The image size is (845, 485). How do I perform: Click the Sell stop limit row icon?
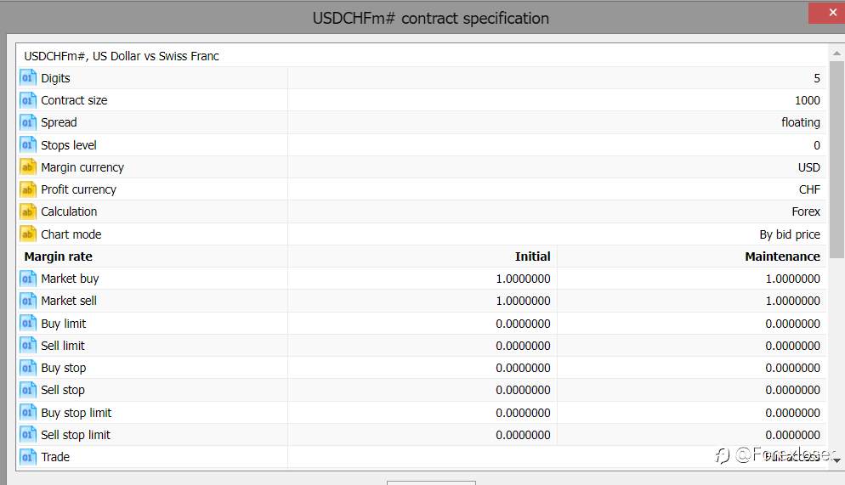28,434
